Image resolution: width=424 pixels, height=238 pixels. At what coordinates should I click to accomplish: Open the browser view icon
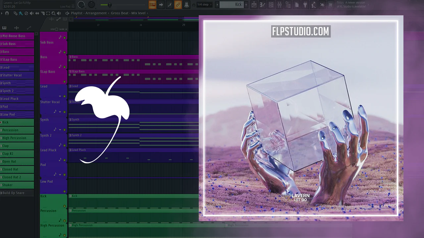[x=288, y=5]
